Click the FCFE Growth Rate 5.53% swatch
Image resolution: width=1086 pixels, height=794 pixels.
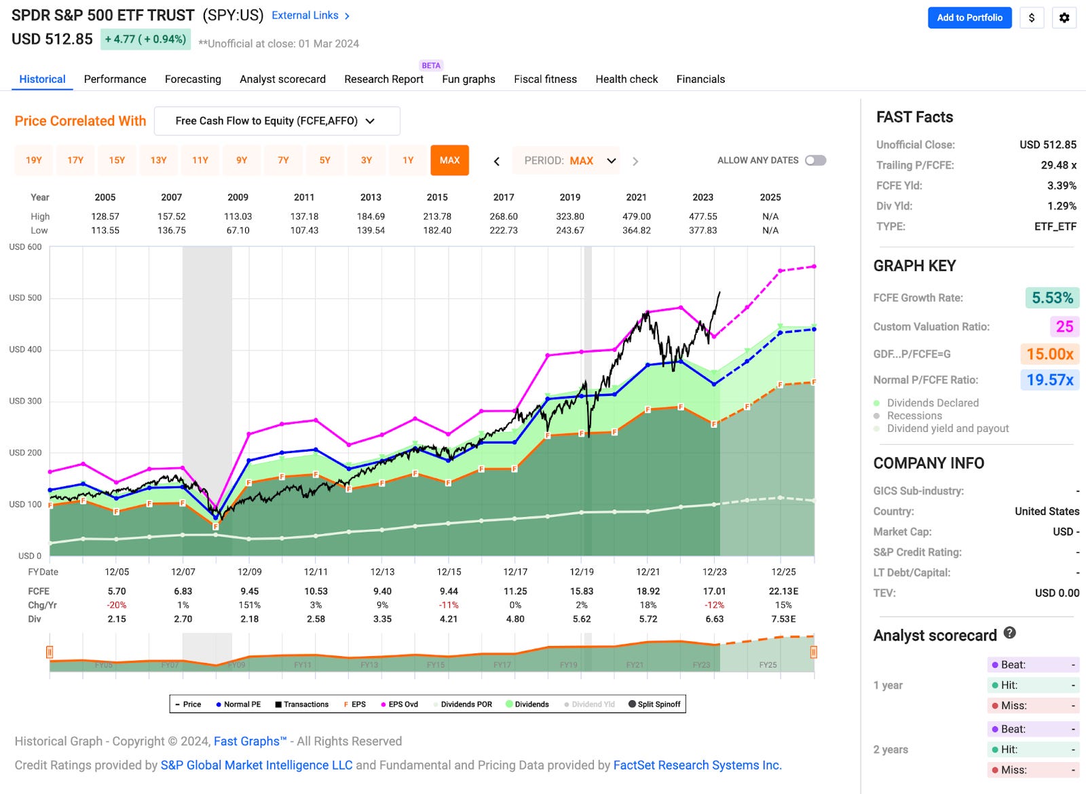pyautogui.click(x=1051, y=297)
